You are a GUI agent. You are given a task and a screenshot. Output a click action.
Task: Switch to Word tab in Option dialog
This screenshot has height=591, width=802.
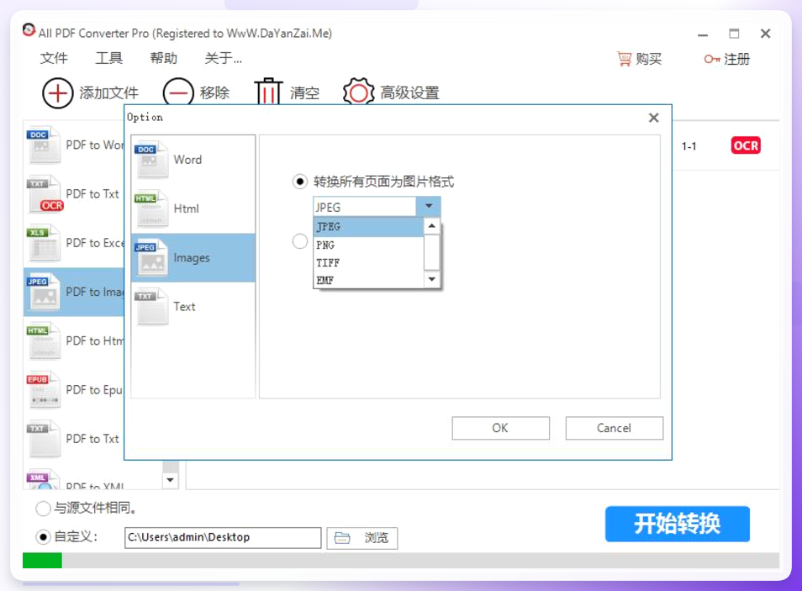point(193,160)
